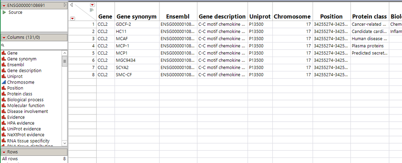This screenshot has width=402, height=163.
Task: Open the rows red triangle in the grid corner
Action: pos(72,18)
